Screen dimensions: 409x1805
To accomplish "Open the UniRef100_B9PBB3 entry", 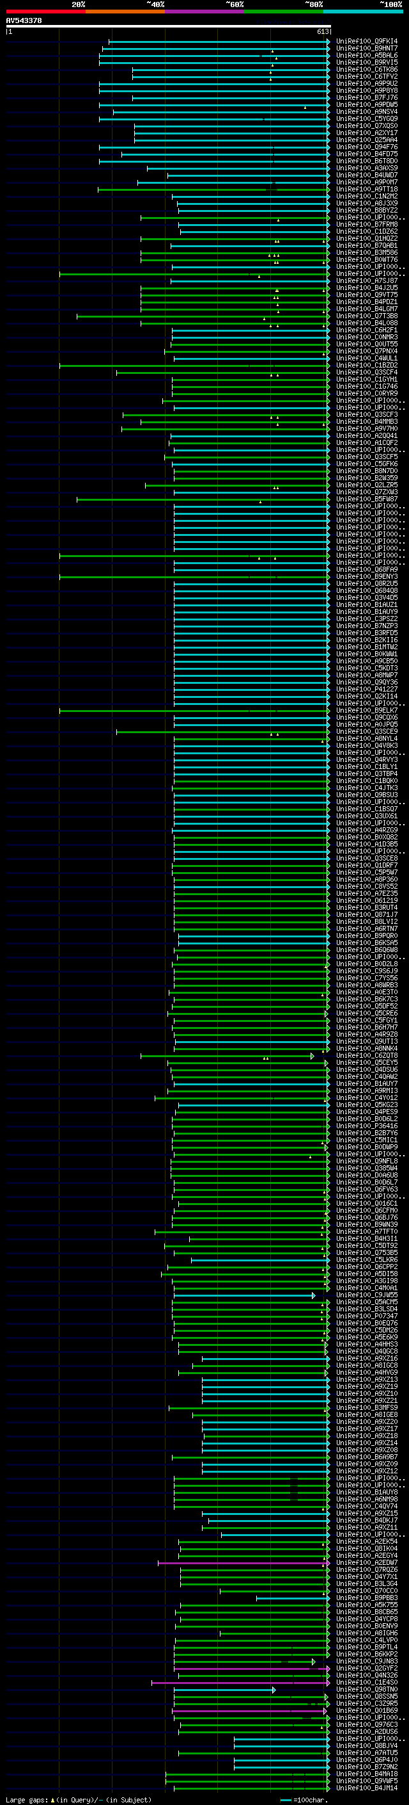I will (x=366, y=1598).
